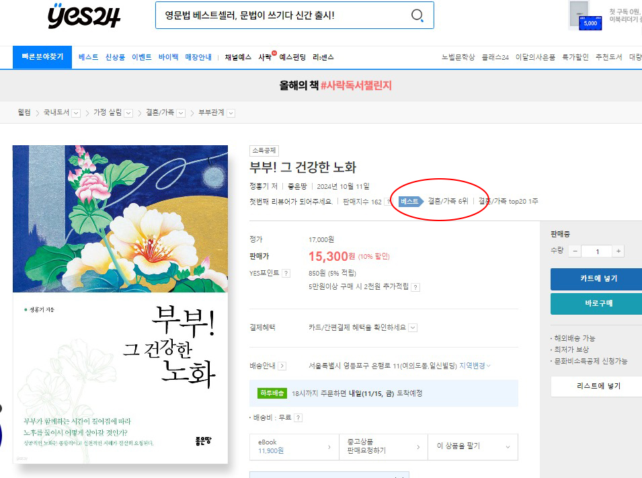Open the 클래스24 link
The image size is (642, 478).
pyautogui.click(x=495, y=57)
